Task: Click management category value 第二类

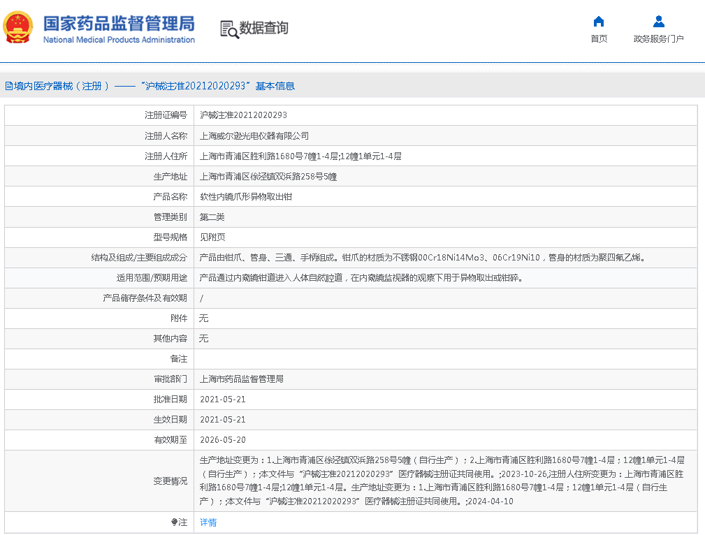Action: pos(212,217)
